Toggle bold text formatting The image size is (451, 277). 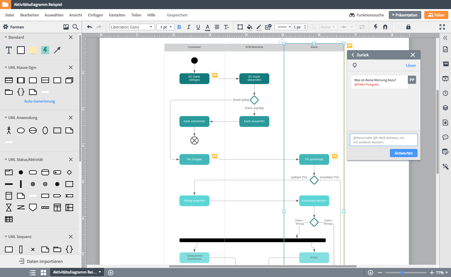click(x=179, y=27)
